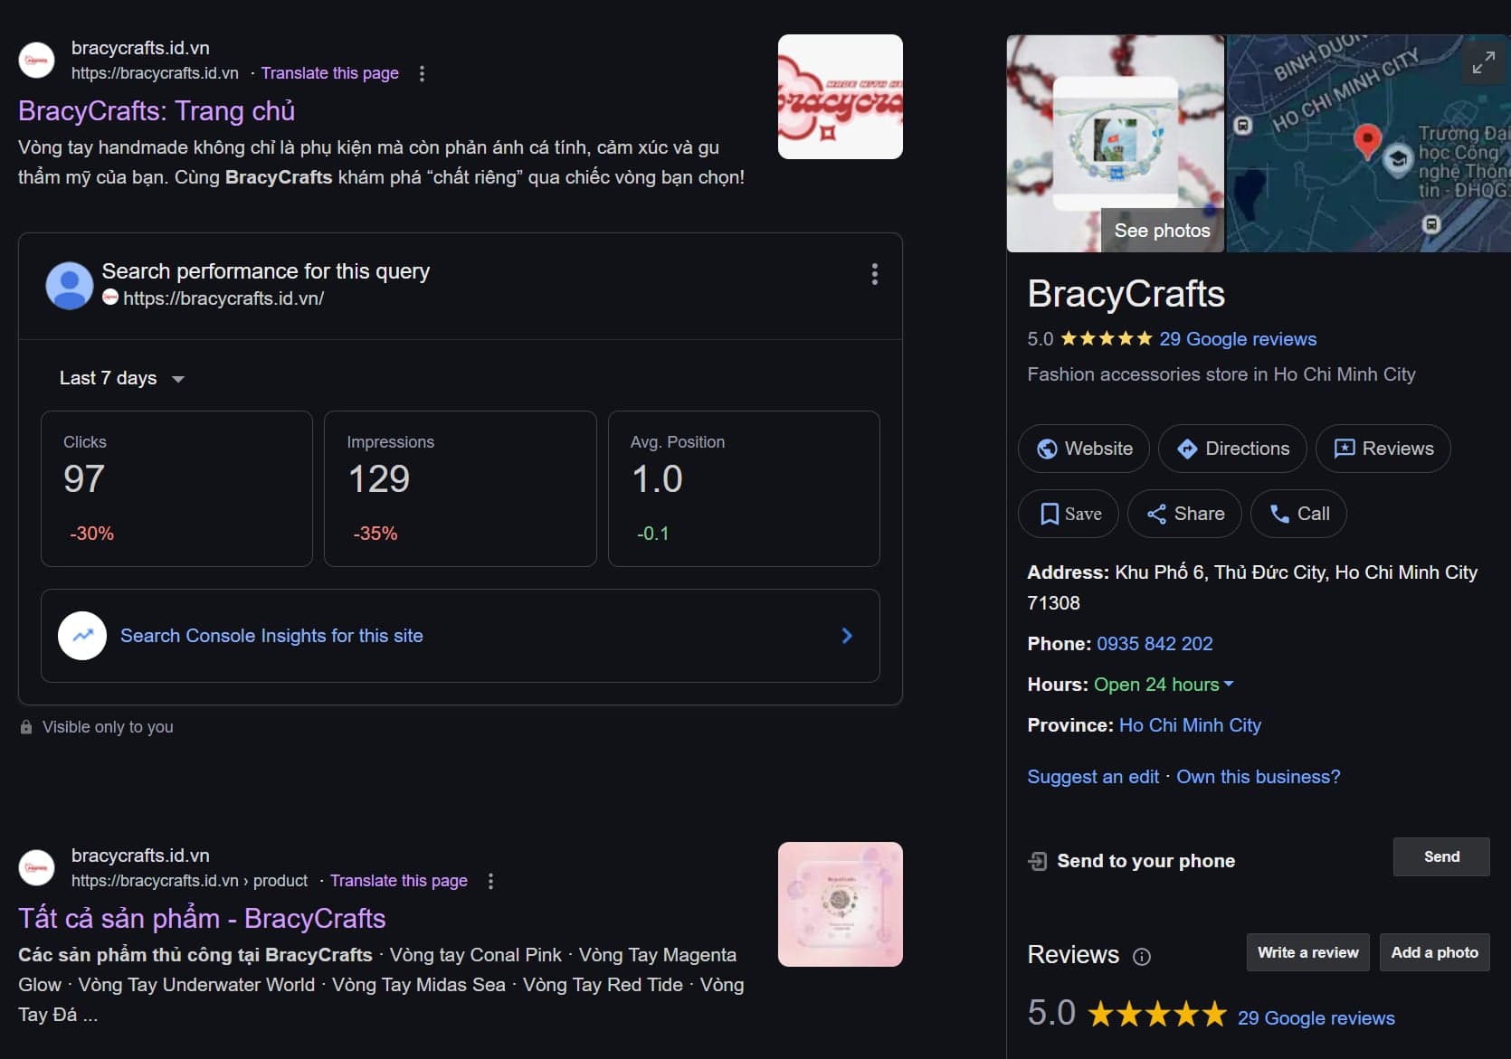Viewport: 1511px width, 1059px height.
Task: Open three-dot menu for product page result
Action: [490, 881]
